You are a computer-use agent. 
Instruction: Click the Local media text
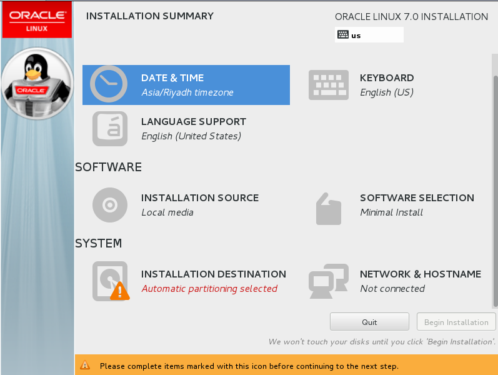pyautogui.click(x=167, y=212)
